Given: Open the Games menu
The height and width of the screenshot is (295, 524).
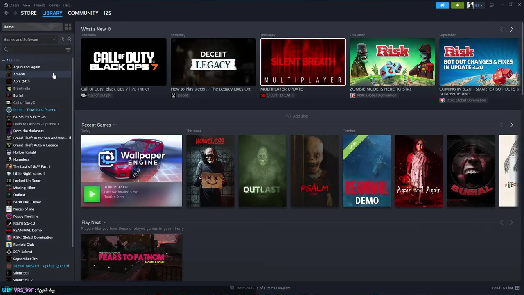Looking at the screenshot, I should point(54,5).
